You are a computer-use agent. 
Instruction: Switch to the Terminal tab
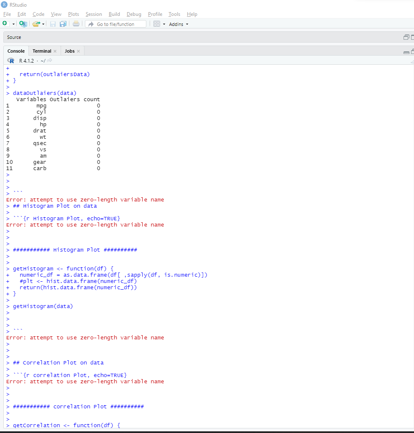click(x=42, y=51)
